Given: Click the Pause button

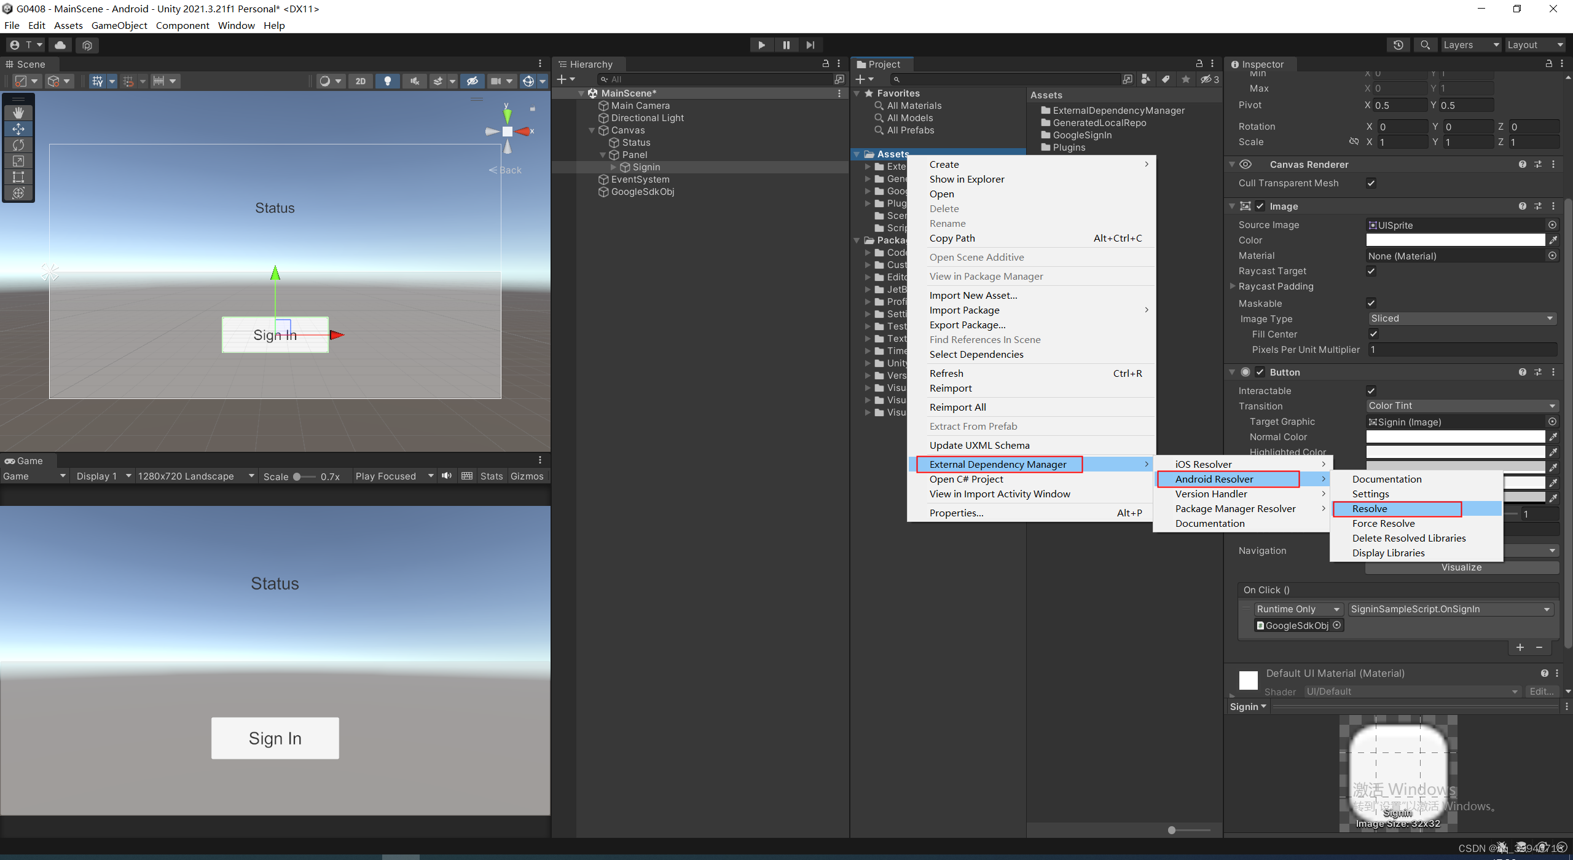Looking at the screenshot, I should (786, 45).
